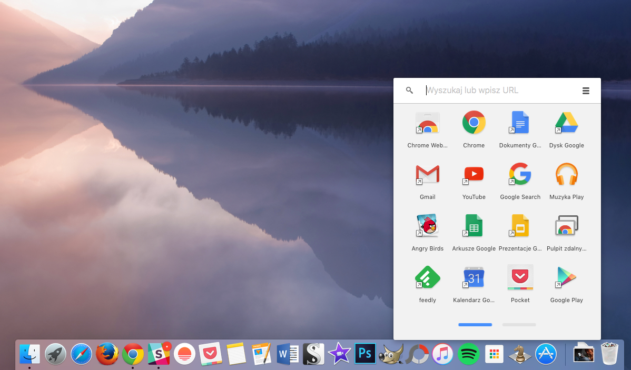Image resolution: width=631 pixels, height=370 pixels.
Task: Click the Chrome icon in the Dock
Action: tap(133, 354)
